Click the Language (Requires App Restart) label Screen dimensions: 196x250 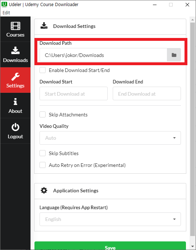tap(74, 207)
